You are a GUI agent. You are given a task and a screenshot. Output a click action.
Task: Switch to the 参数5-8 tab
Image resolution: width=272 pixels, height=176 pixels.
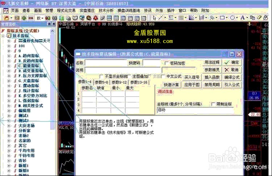pos(102,82)
